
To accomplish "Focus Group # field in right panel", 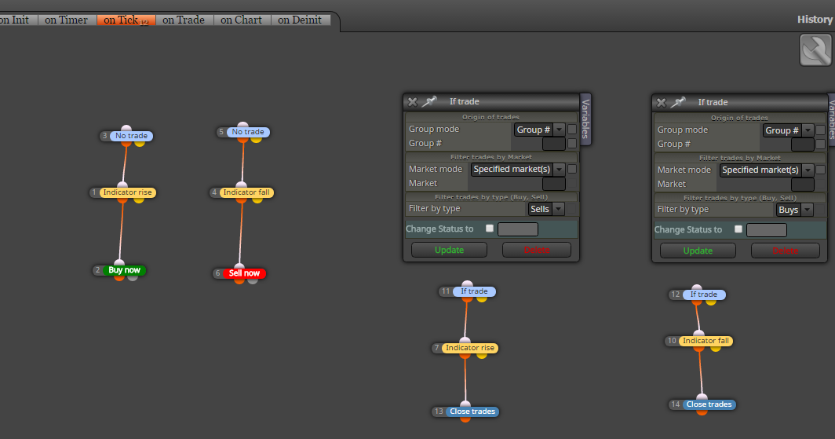I will (803, 145).
